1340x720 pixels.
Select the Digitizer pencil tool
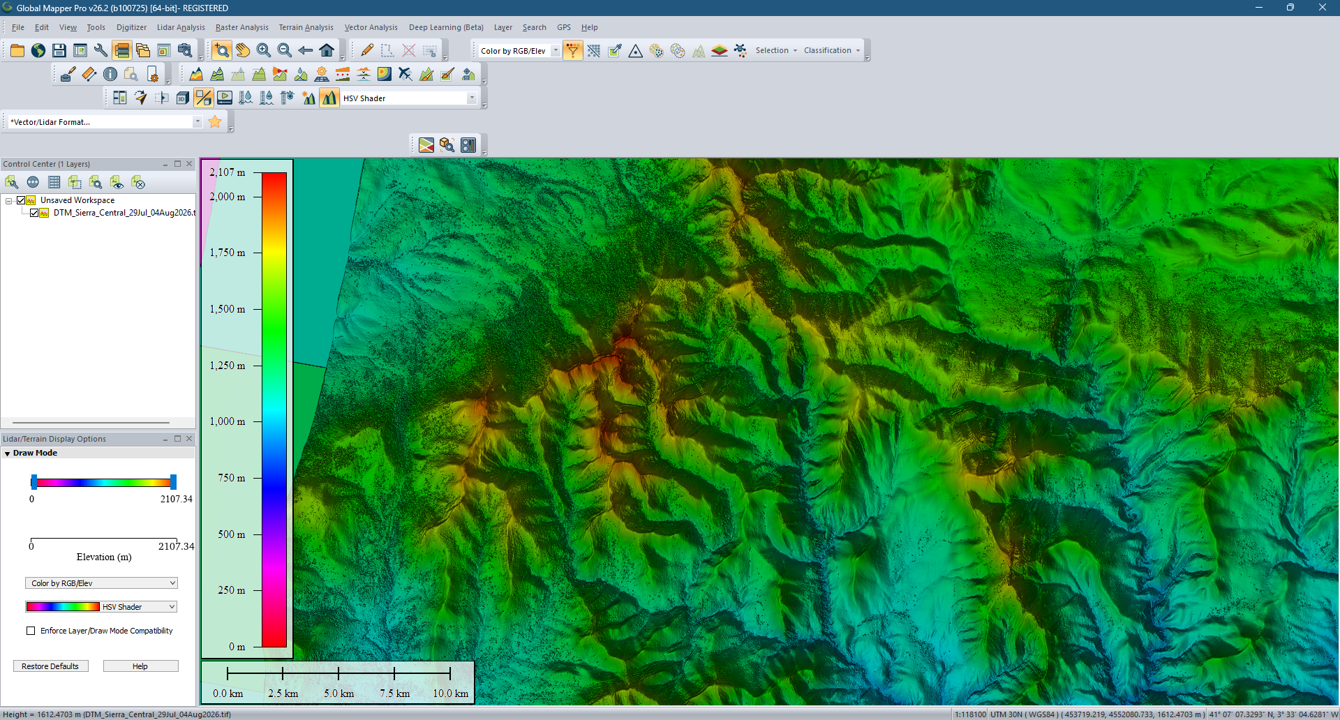click(367, 50)
